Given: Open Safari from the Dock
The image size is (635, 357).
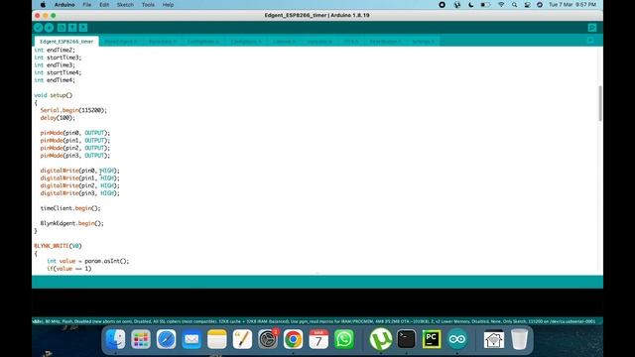Looking at the screenshot, I should tap(166, 339).
